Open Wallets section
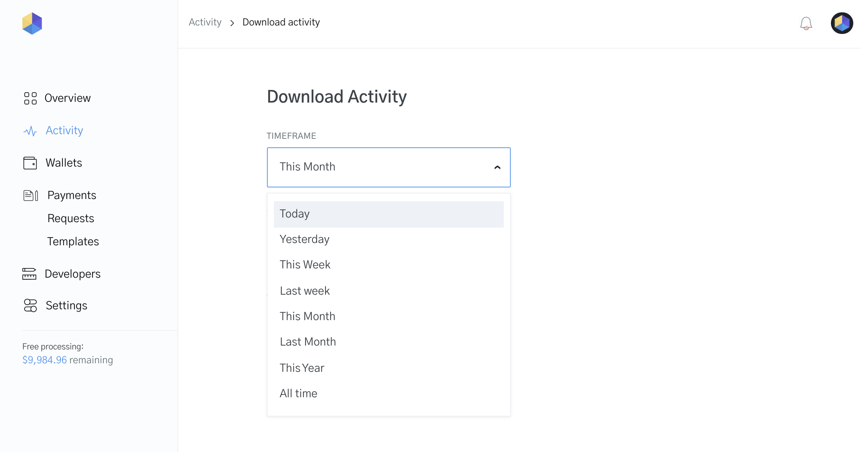The height and width of the screenshot is (452, 861). 64,163
